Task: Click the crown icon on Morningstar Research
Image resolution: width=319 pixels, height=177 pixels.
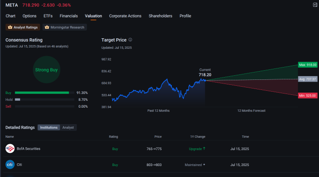Action: (47, 27)
